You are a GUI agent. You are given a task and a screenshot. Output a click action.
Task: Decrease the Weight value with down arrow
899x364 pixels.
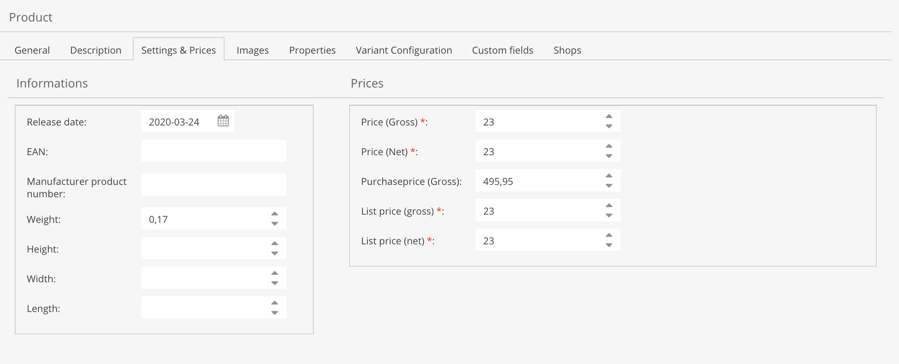[x=274, y=224]
